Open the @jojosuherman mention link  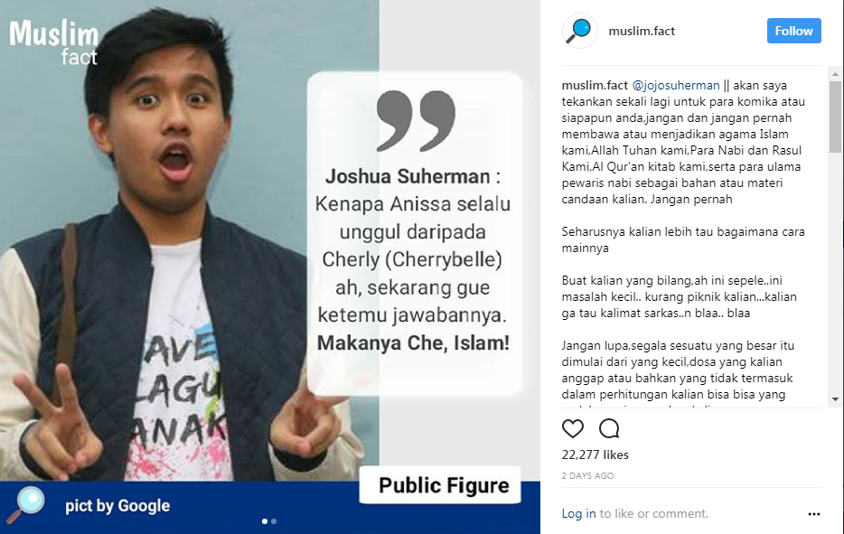tap(676, 85)
